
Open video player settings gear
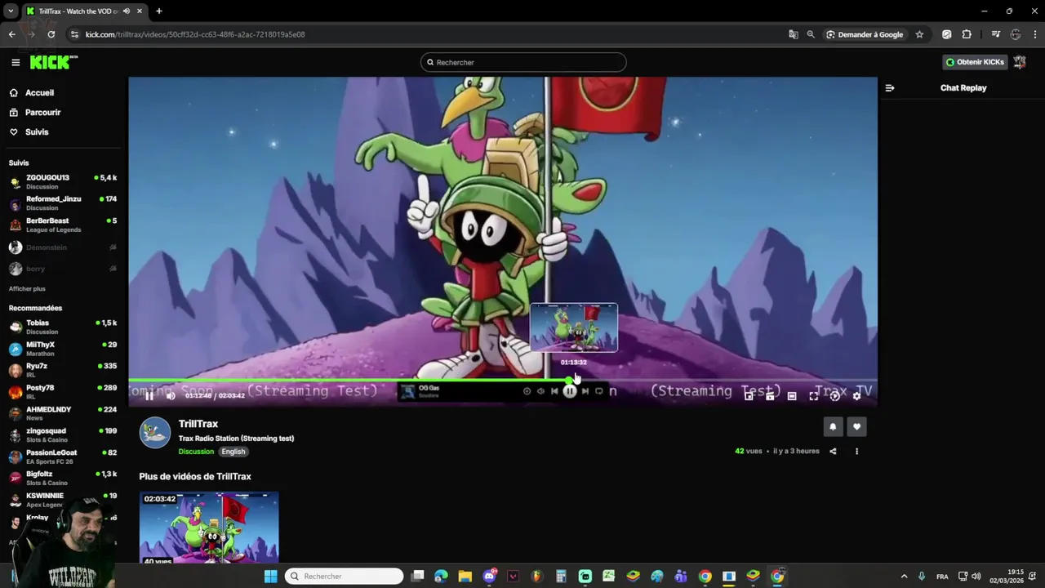tap(856, 396)
